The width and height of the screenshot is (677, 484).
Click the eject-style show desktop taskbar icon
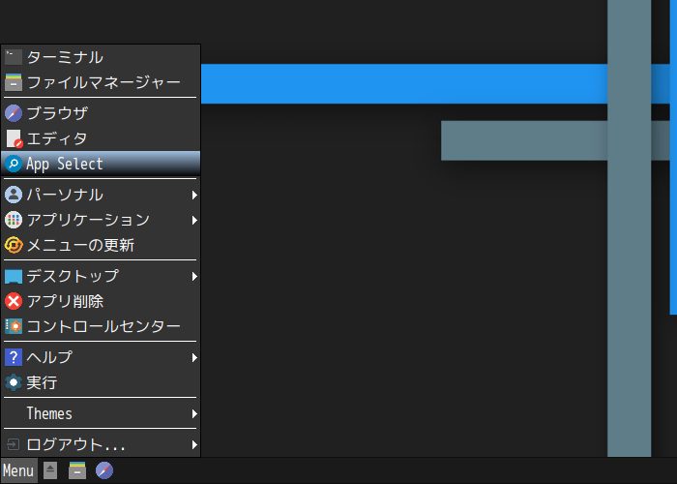(50, 470)
